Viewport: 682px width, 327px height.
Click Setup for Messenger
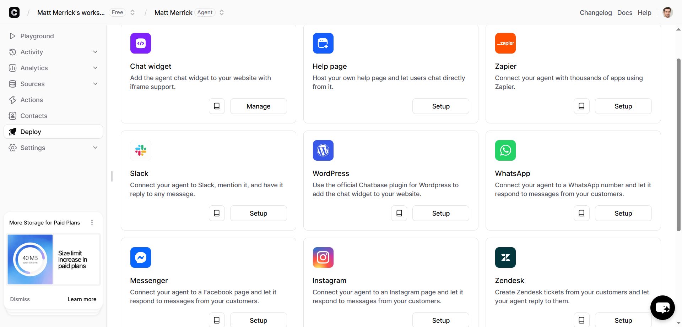[x=259, y=320]
